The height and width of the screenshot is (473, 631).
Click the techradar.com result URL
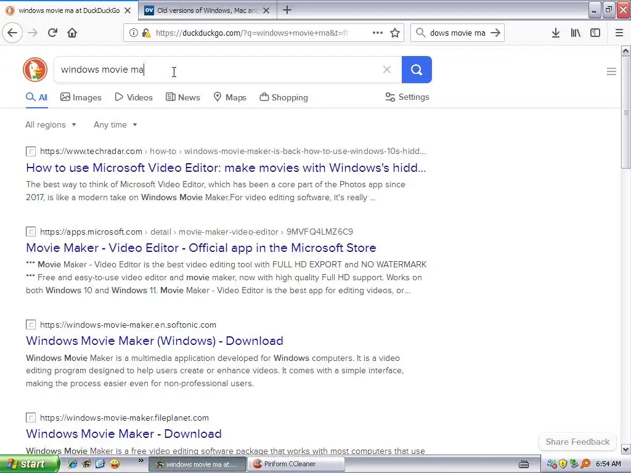point(91,152)
